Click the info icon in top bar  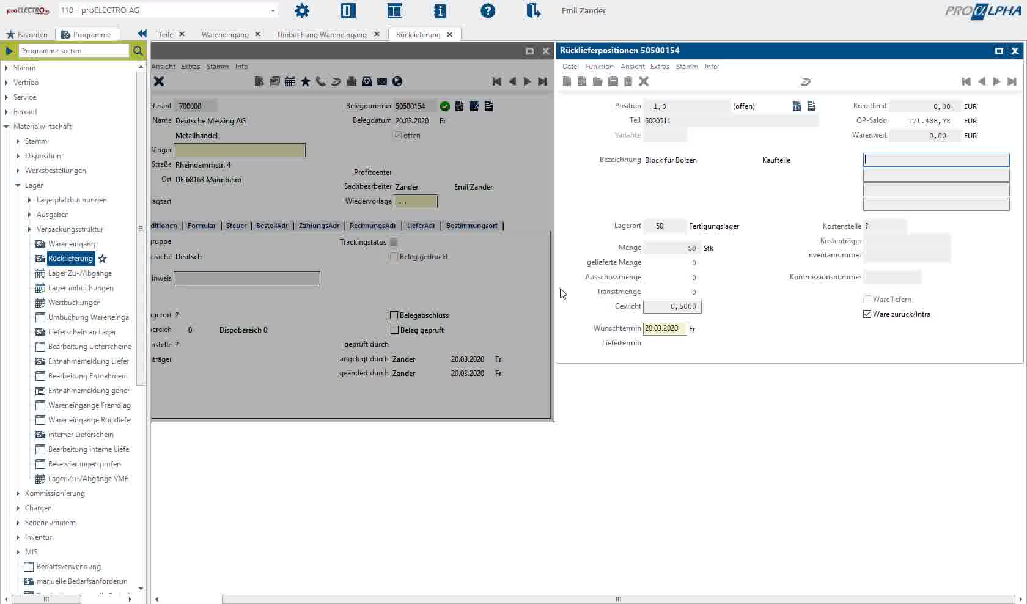(440, 10)
